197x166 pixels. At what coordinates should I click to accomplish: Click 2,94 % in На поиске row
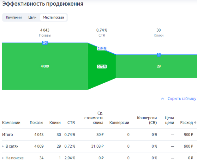[x=70, y=158]
